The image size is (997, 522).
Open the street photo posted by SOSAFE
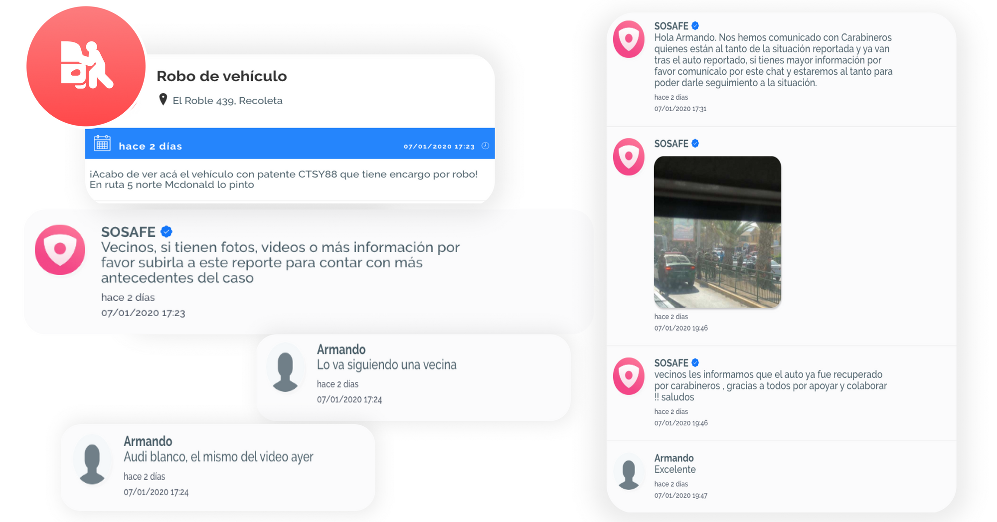pyautogui.click(x=717, y=232)
